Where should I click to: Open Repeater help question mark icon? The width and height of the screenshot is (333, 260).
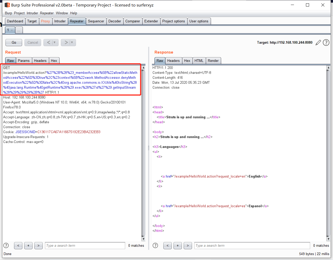pyautogui.click(x=326, y=43)
